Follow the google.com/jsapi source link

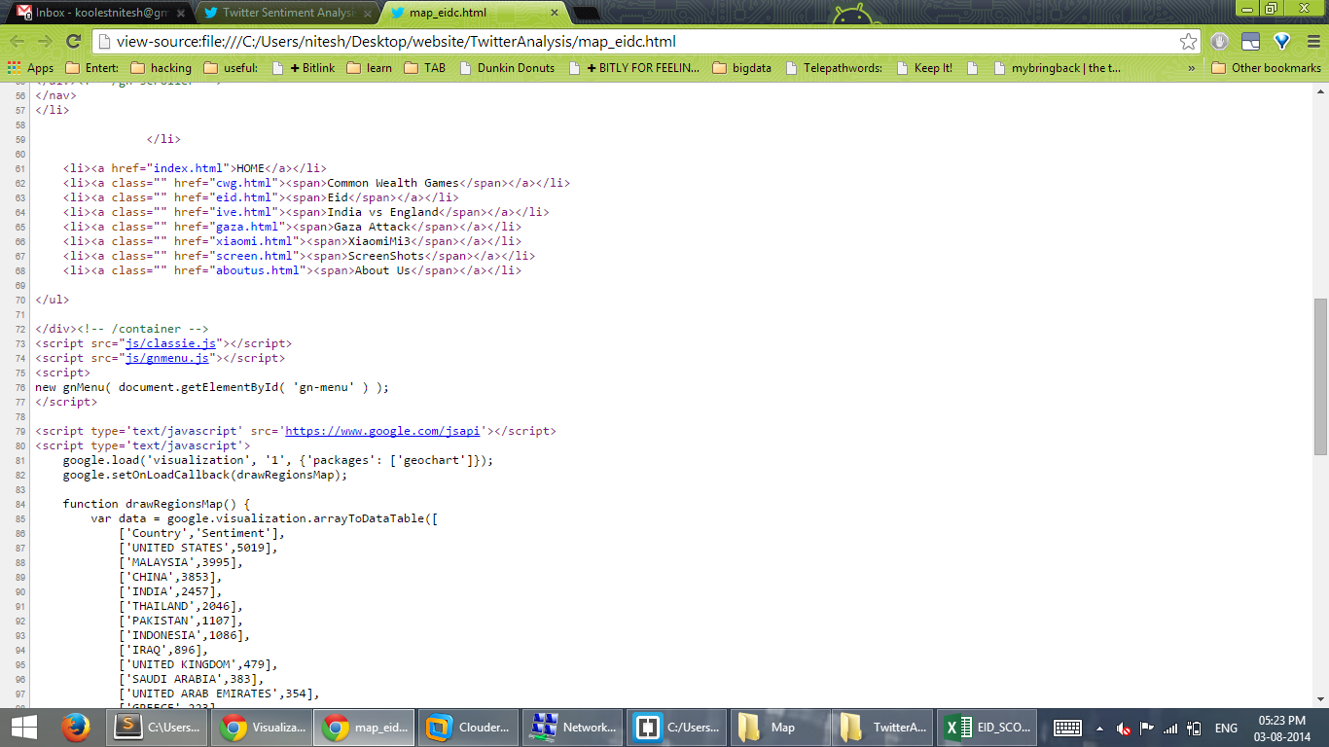pyautogui.click(x=381, y=431)
